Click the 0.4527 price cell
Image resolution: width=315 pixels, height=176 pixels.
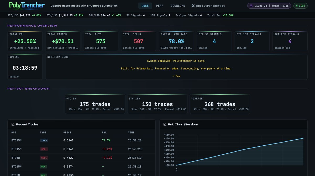tap(69, 158)
